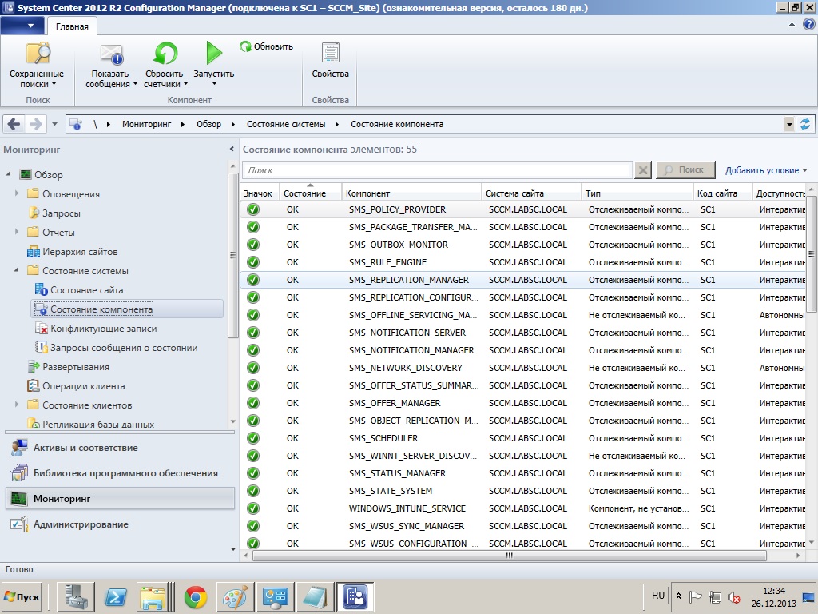Select the WINDOWS_INTUNE_SERVICE row
818x614 pixels.
point(522,508)
